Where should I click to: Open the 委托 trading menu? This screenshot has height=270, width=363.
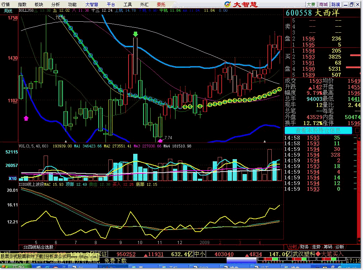tap(161, 4)
